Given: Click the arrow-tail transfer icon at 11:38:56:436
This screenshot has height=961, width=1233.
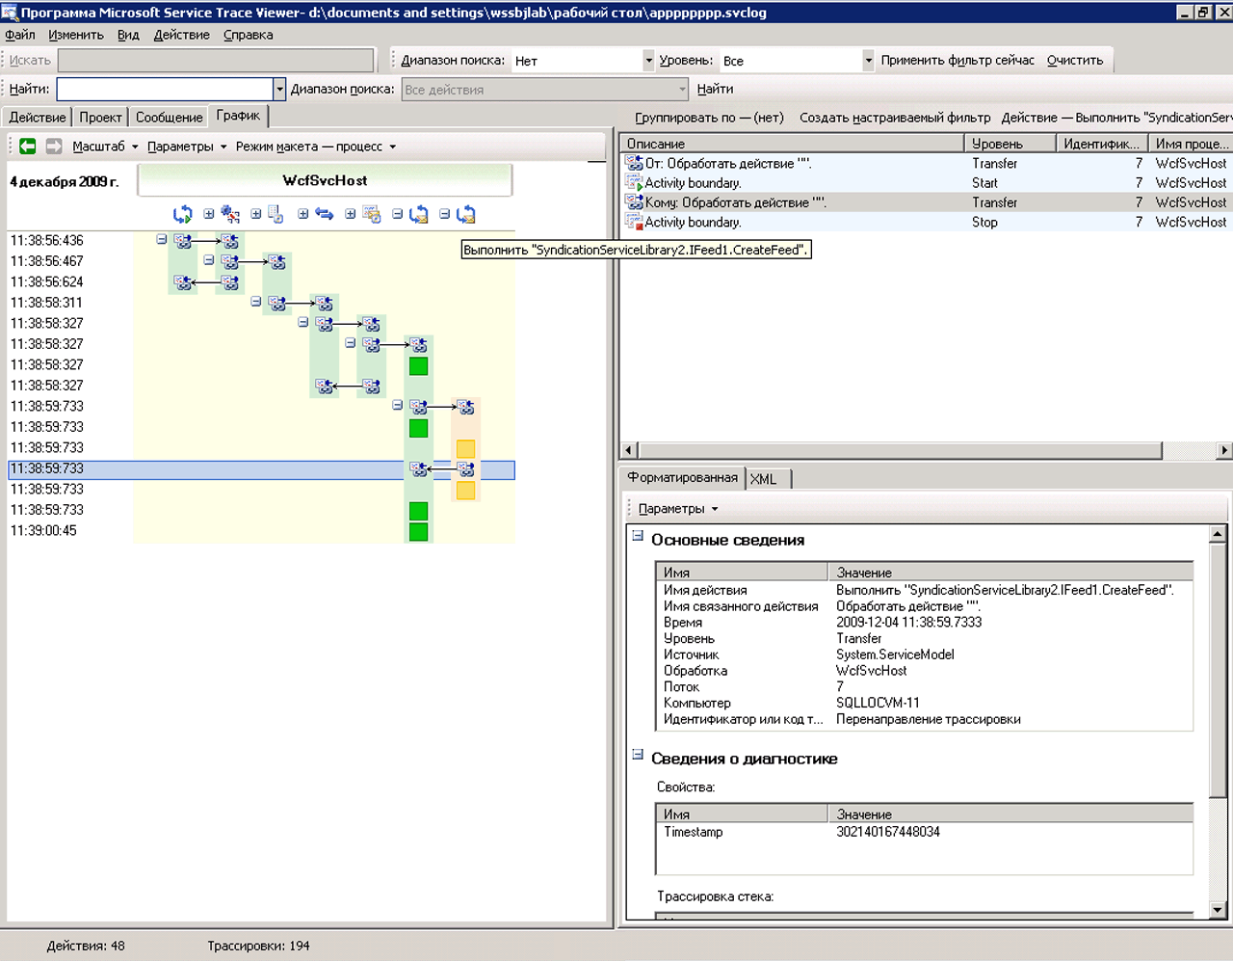Looking at the screenshot, I should point(182,241).
